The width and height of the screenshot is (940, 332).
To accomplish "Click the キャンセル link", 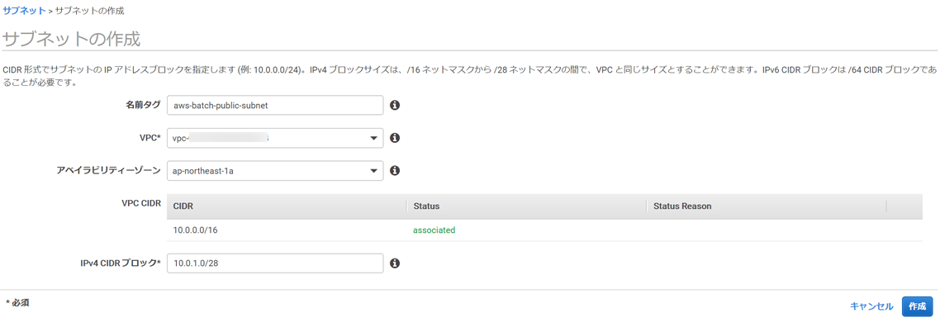I will pyautogui.click(x=871, y=306).
